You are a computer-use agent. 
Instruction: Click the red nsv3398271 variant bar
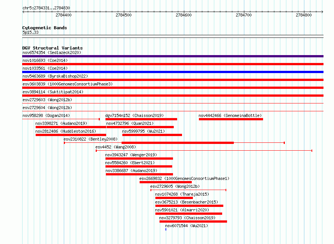pos(71,127)
